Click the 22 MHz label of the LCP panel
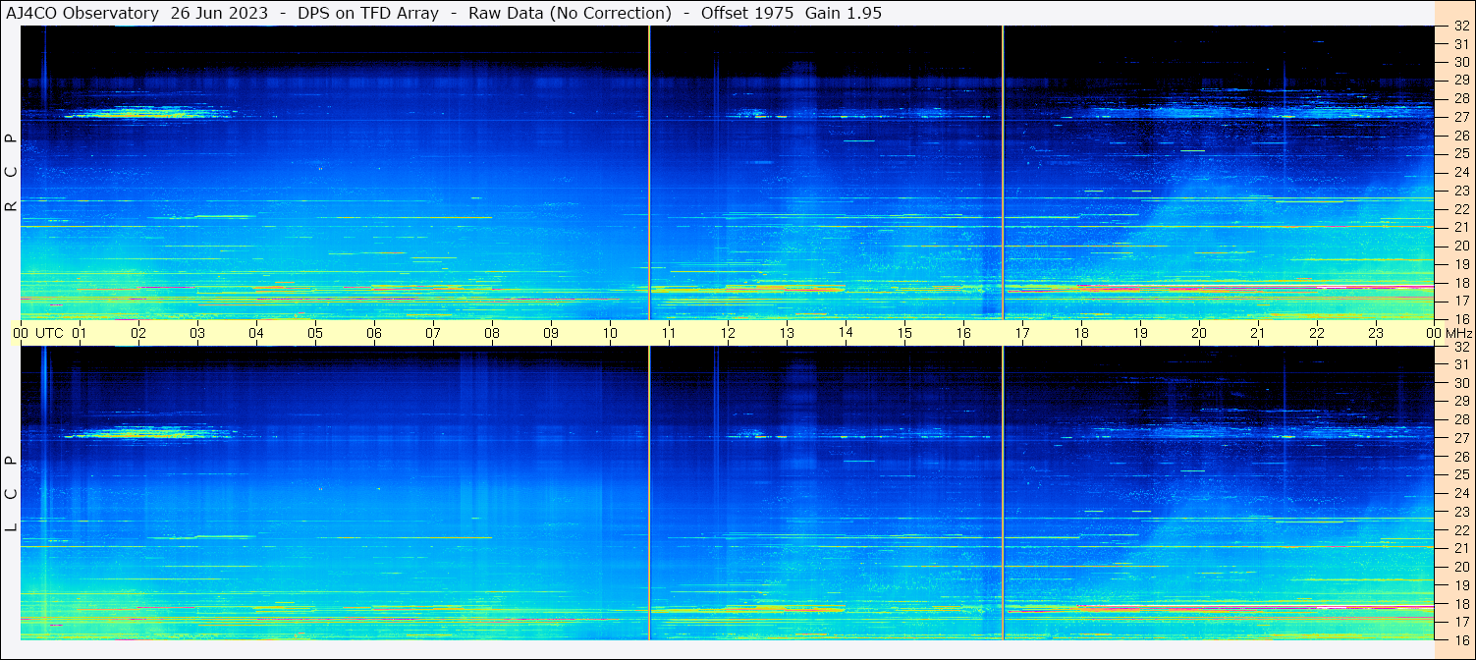 click(1460, 529)
